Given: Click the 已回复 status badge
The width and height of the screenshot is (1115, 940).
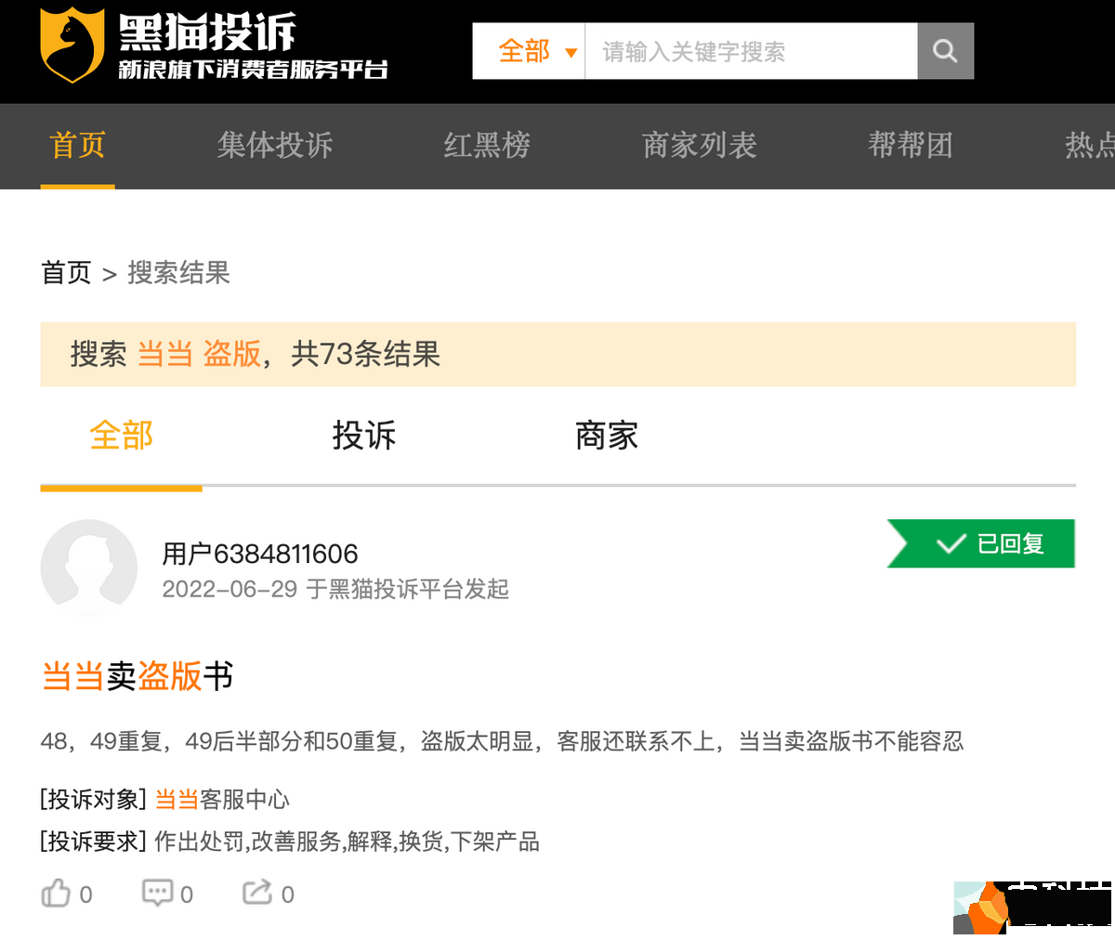Looking at the screenshot, I should coord(990,543).
